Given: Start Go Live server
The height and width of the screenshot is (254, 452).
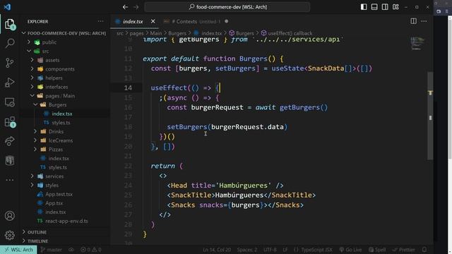Looking at the screenshot, I should click(x=350, y=249).
